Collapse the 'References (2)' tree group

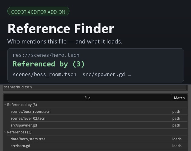[x=5, y=132]
